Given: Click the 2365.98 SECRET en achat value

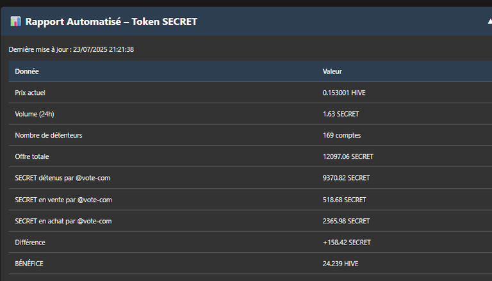Looking at the screenshot, I should click(x=346, y=221).
